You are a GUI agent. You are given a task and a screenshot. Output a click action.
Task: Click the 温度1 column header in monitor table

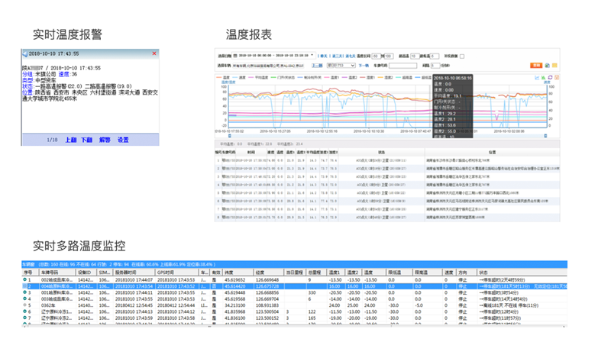click(x=336, y=271)
